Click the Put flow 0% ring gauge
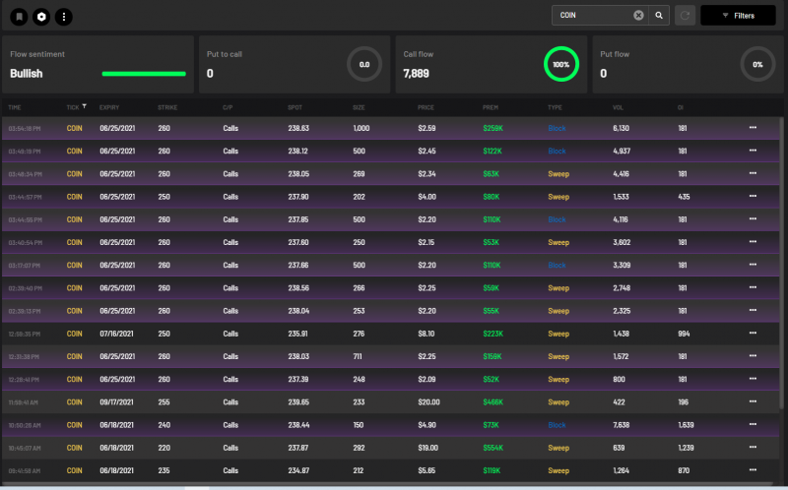 pyautogui.click(x=757, y=64)
